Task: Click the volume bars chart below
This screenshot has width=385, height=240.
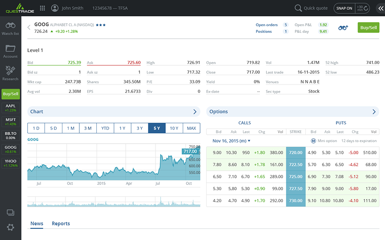Action: (114, 202)
